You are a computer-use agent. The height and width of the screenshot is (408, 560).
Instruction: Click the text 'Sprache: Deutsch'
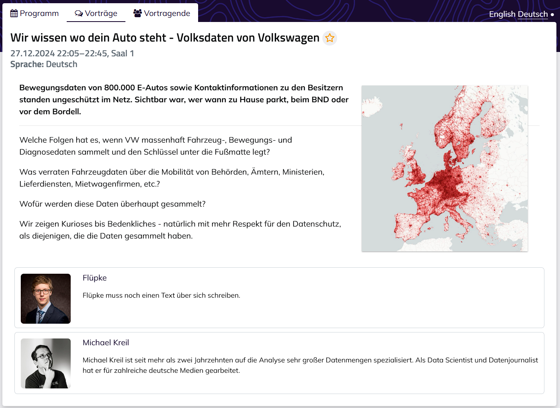pos(44,64)
